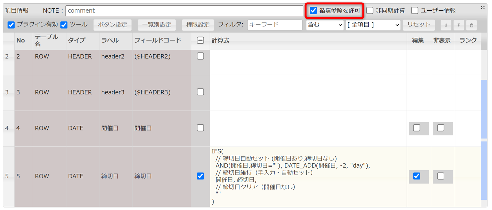This screenshot has height=210, width=492.
Task: Click the download (export) icon button
Action: [446, 25]
